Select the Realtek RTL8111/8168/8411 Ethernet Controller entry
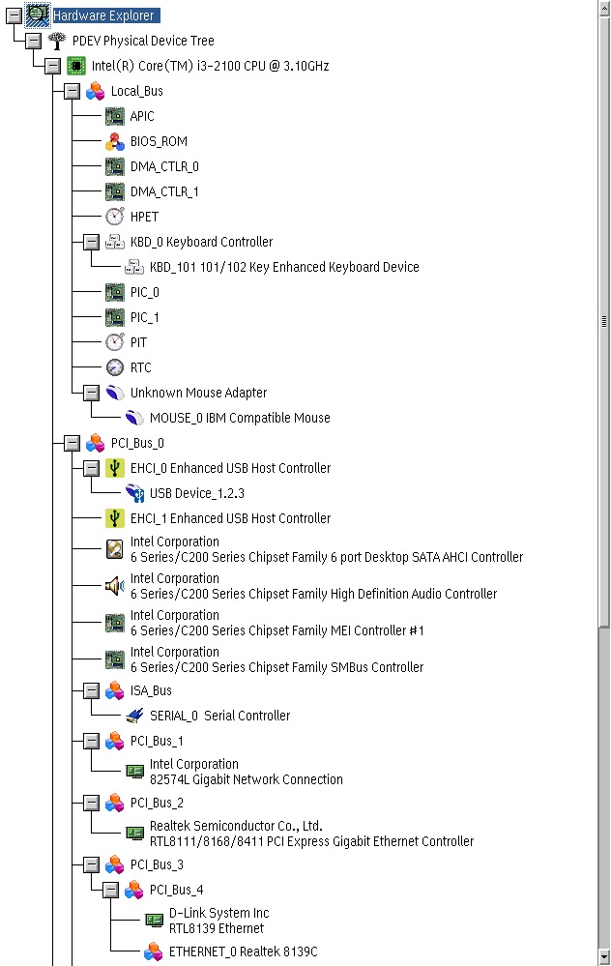The image size is (611, 966). coord(300,834)
